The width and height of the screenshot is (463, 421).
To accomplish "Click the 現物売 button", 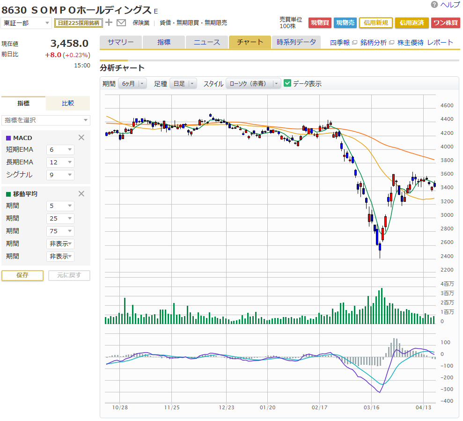I will [x=345, y=23].
